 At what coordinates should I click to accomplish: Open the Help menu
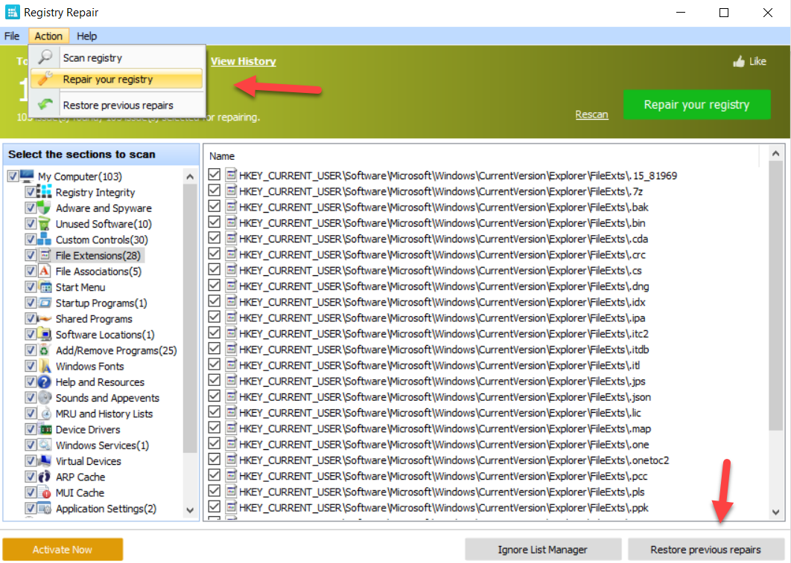pyautogui.click(x=86, y=36)
